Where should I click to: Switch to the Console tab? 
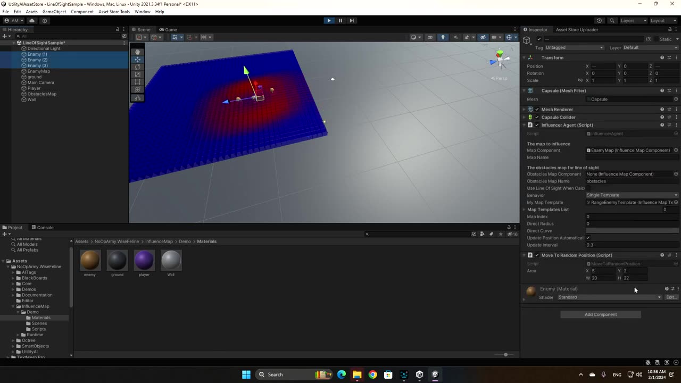coord(41,228)
